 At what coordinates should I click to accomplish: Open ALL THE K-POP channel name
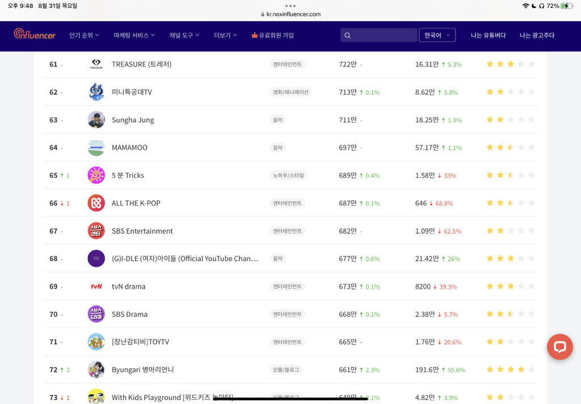136,203
